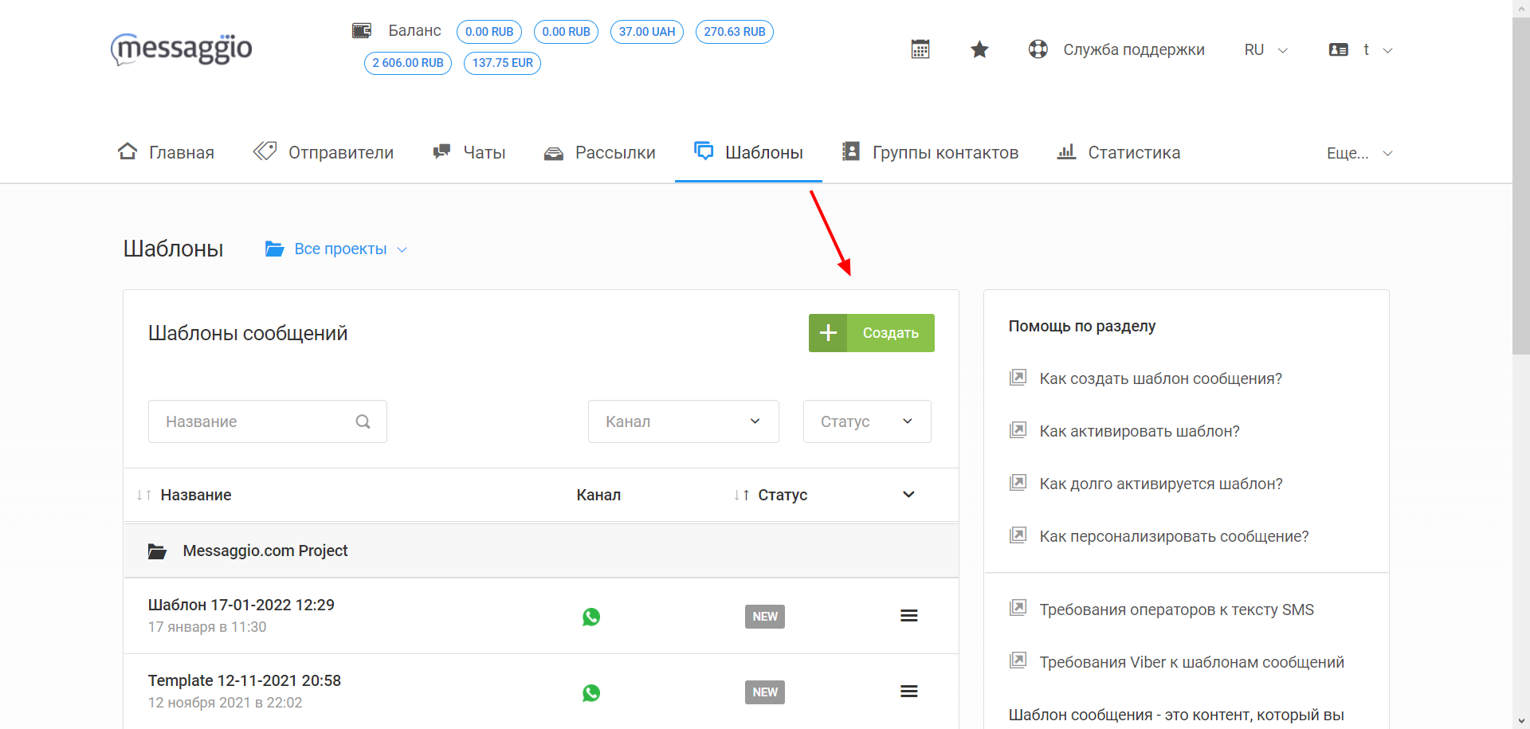Viewport: 1530px width, 729px height.
Task: Click the blue folder icon by Все проекты
Action: tap(275, 249)
